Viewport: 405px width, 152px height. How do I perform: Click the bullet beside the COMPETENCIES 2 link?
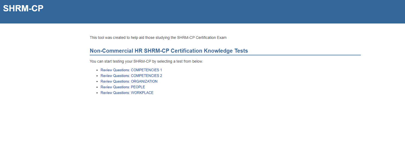point(97,76)
